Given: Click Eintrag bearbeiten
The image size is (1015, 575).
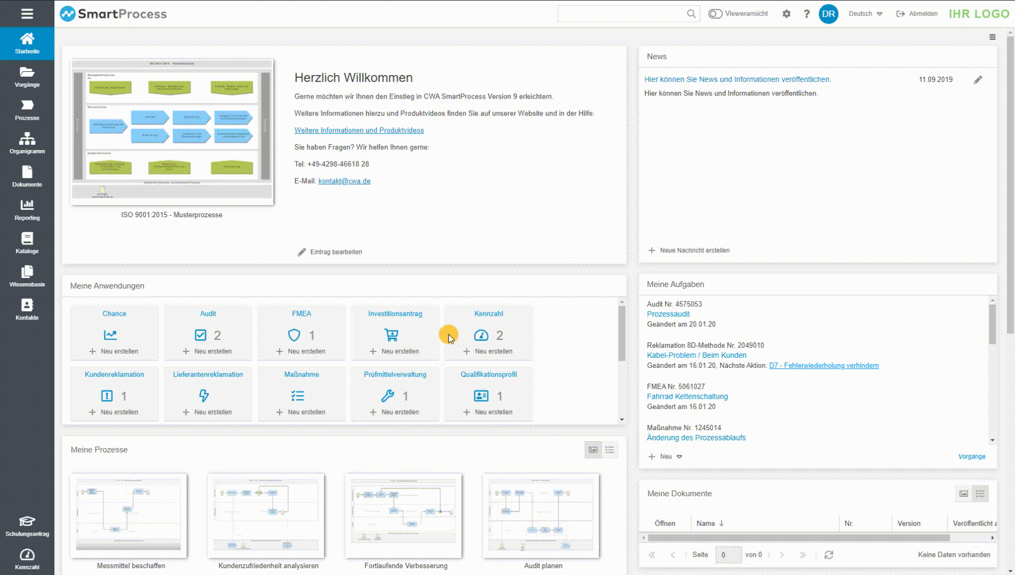Looking at the screenshot, I should (x=330, y=252).
